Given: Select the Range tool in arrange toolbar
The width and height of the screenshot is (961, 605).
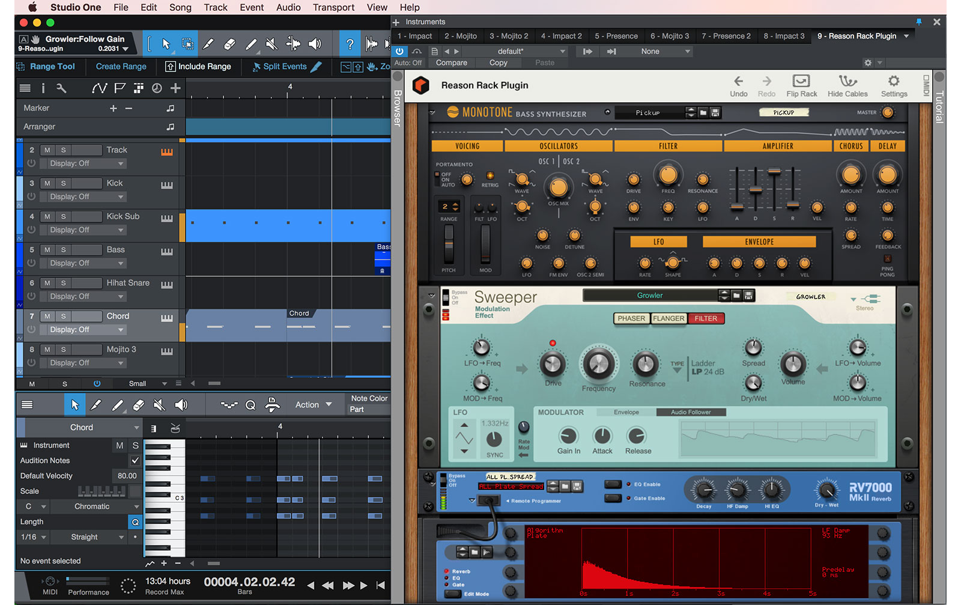Looking at the screenshot, I should [x=187, y=44].
